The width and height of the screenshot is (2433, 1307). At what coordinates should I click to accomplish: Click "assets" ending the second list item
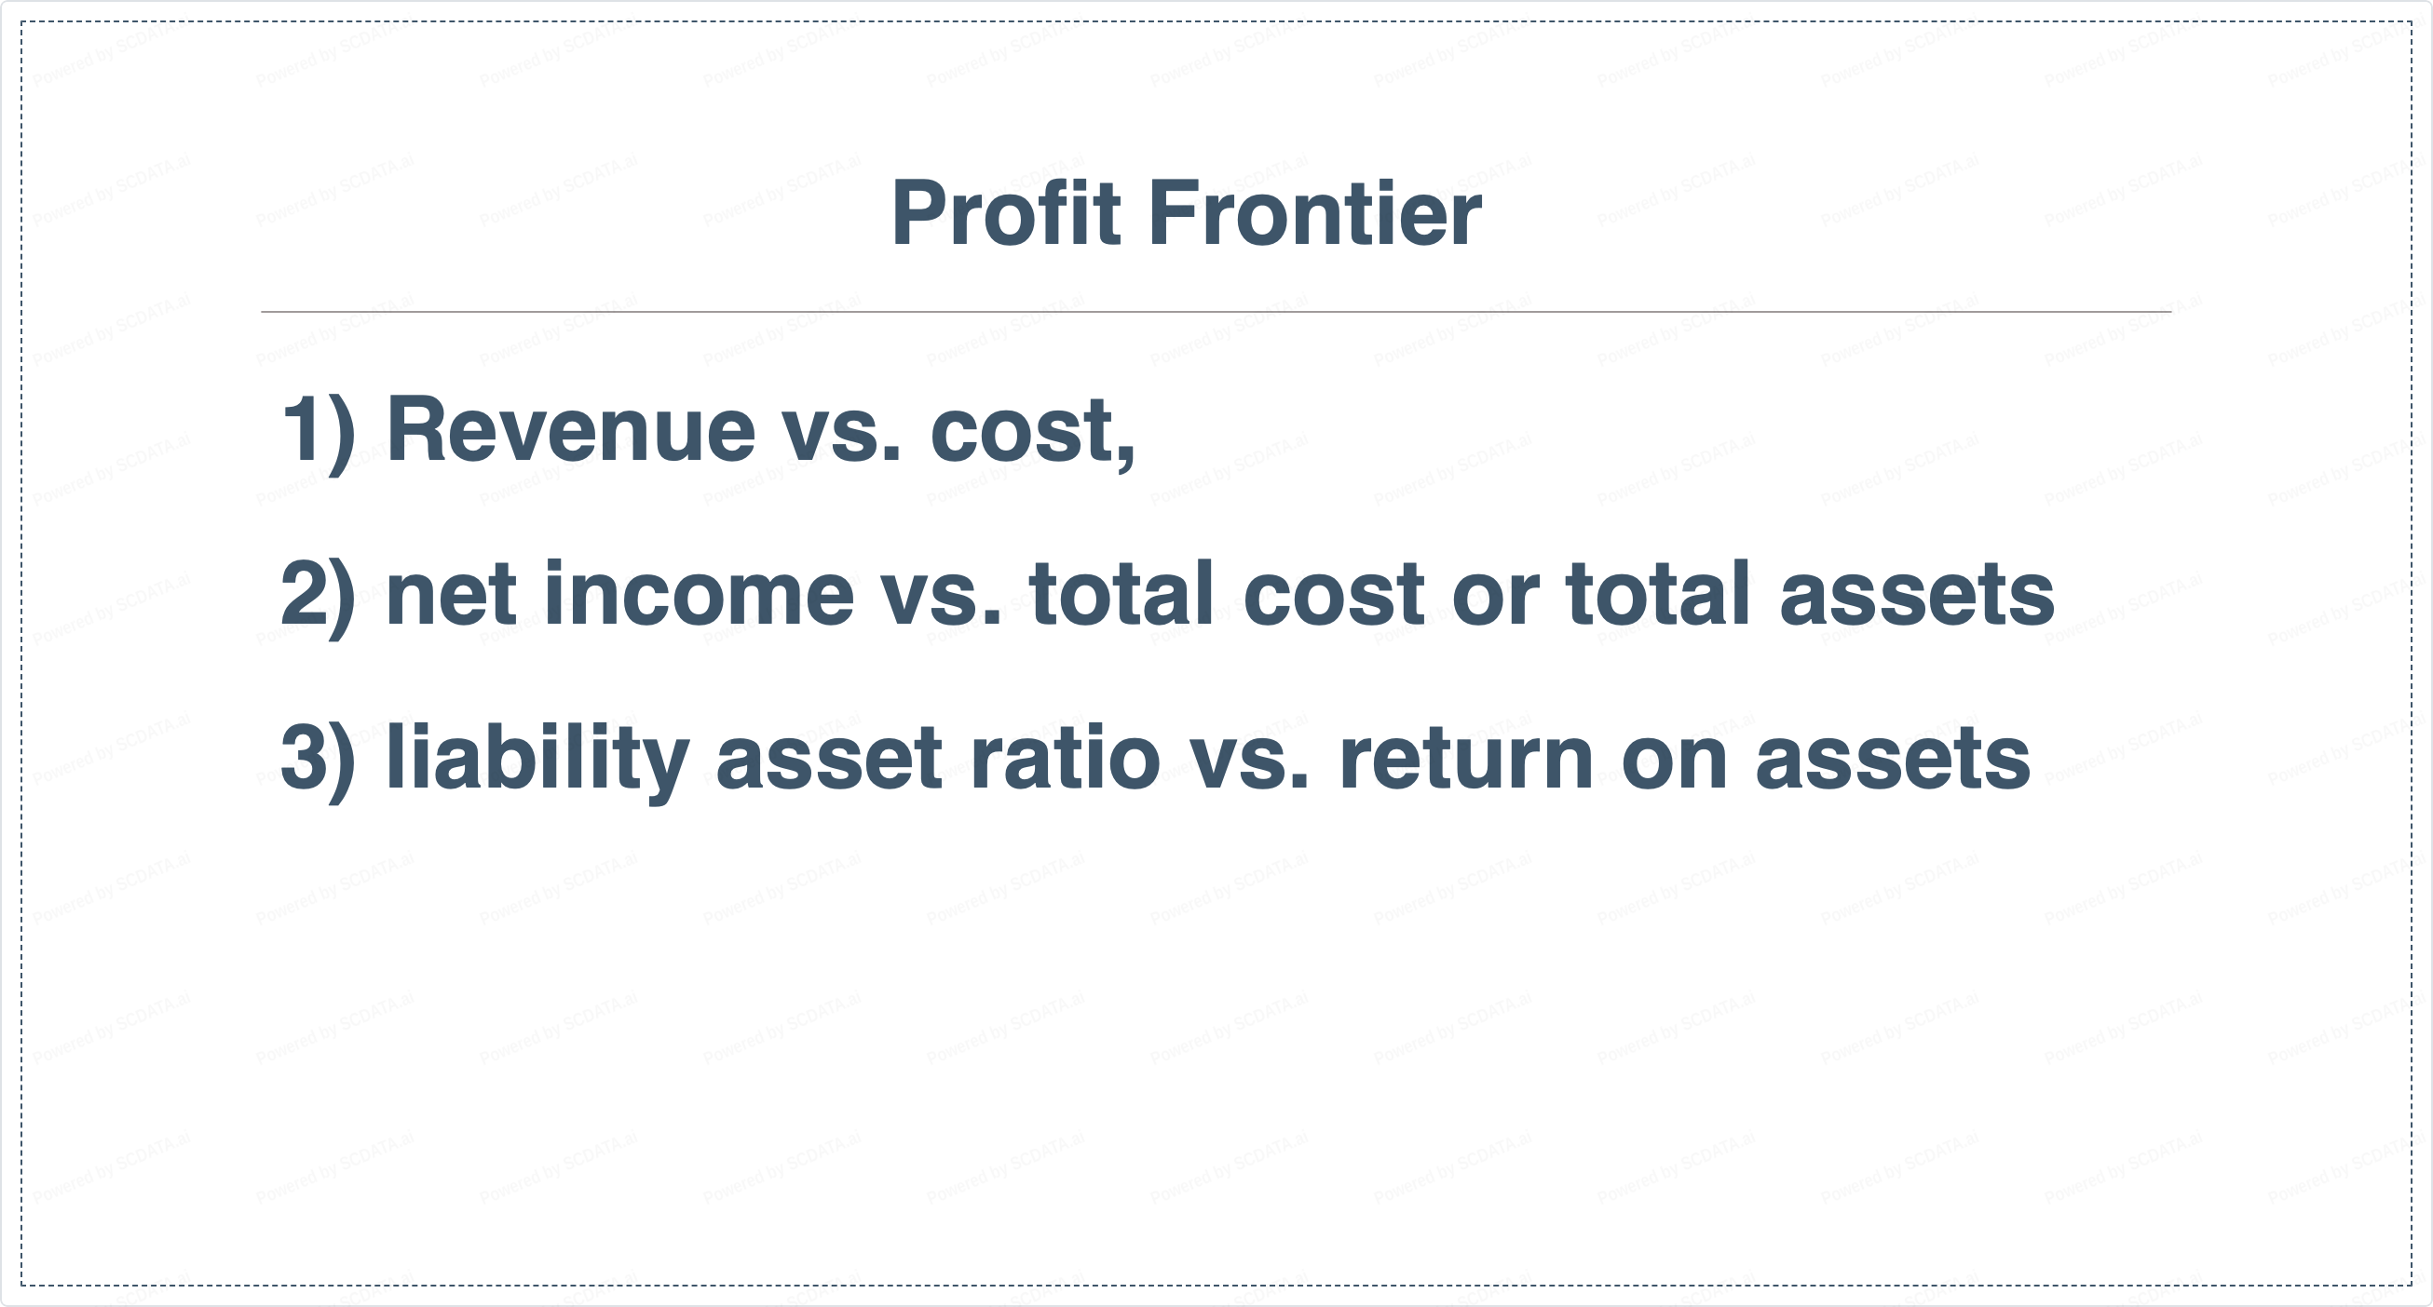(x=1915, y=595)
